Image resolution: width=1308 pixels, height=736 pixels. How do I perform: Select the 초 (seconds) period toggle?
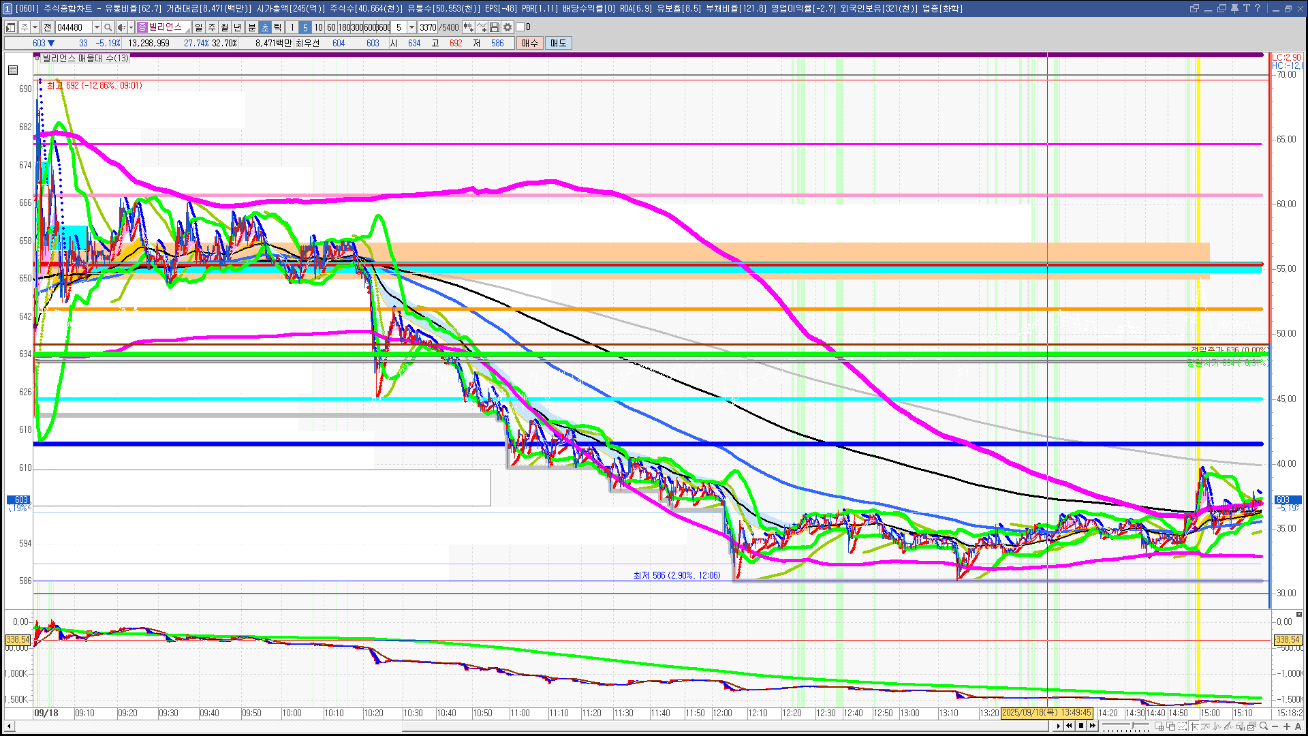(x=265, y=27)
